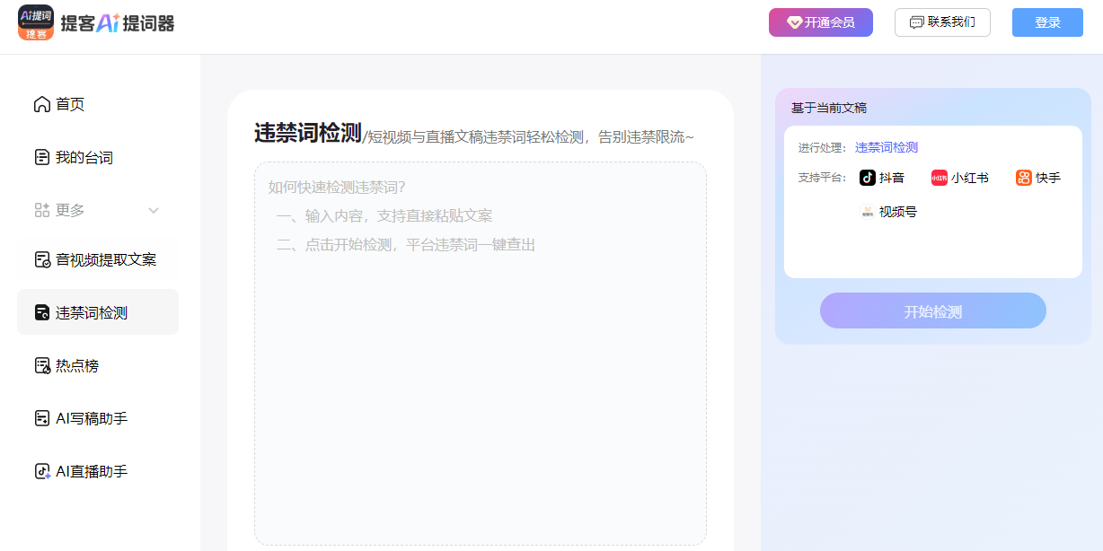Open 我的台词 in the sidebar

[84, 158]
